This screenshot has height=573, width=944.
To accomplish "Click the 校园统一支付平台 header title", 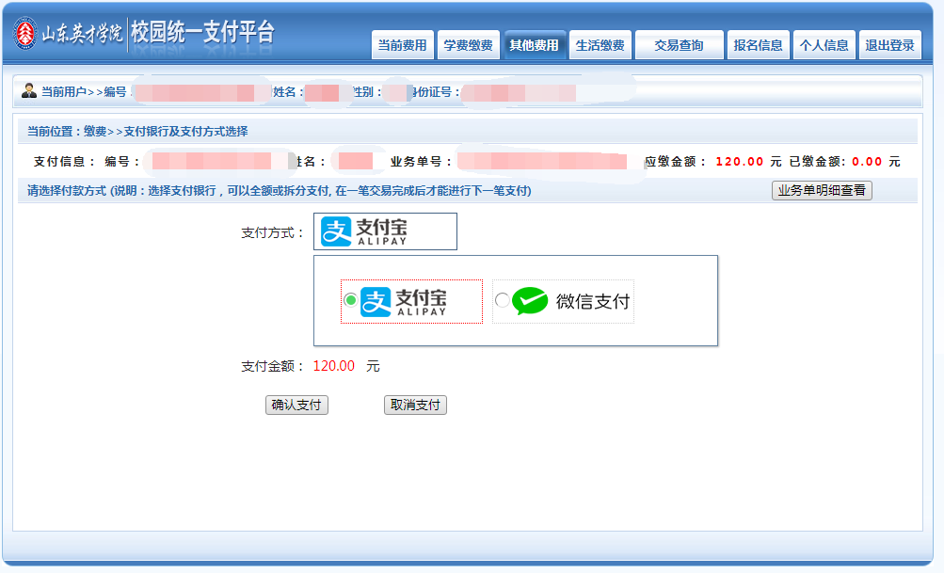I will (x=202, y=33).
